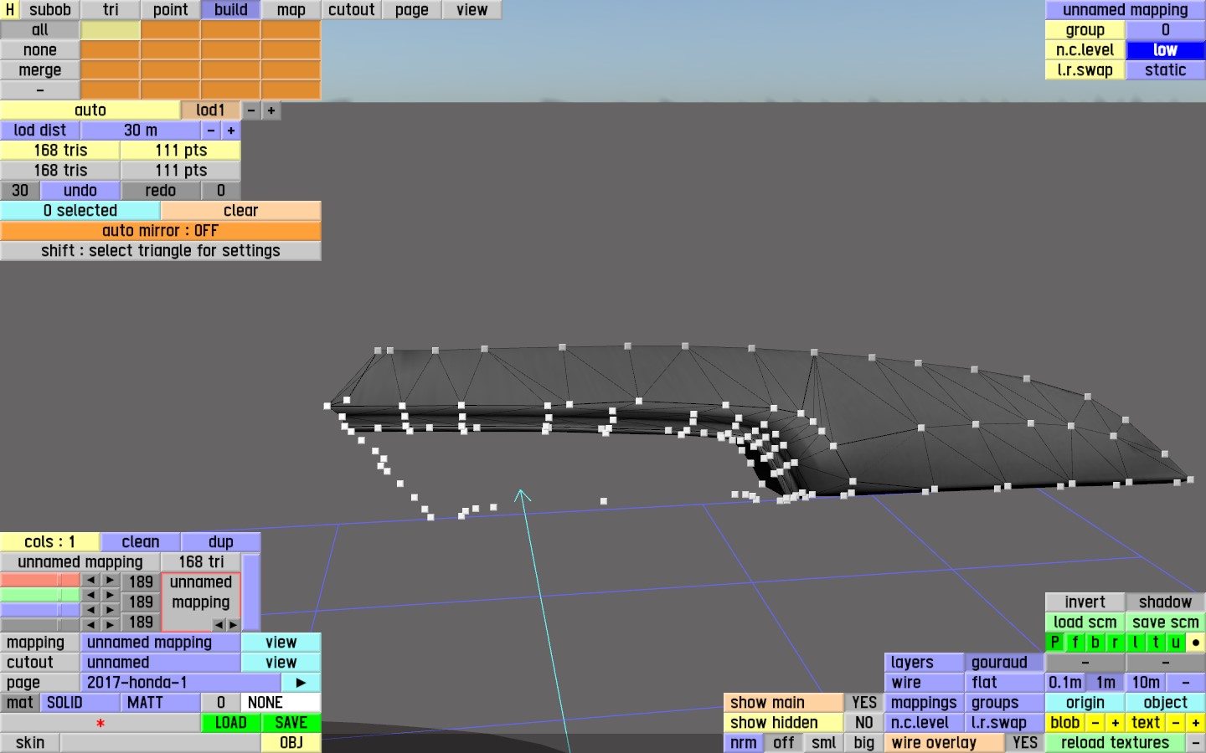Click the plus button after the text label
The image size is (1206, 753).
[x=1196, y=723]
